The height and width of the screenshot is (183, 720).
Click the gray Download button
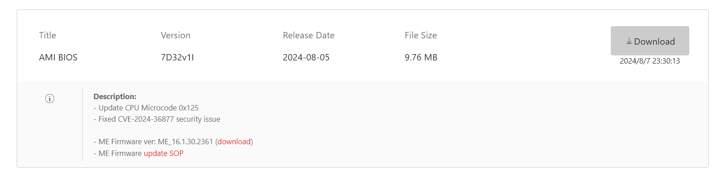(650, 41)
